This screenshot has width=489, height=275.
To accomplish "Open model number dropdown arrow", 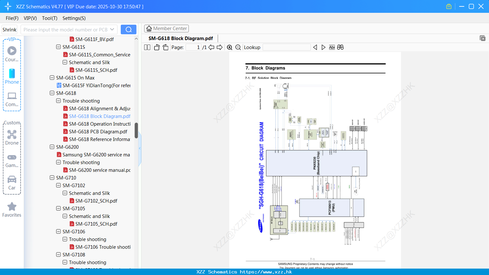I will tap(112, 29).
